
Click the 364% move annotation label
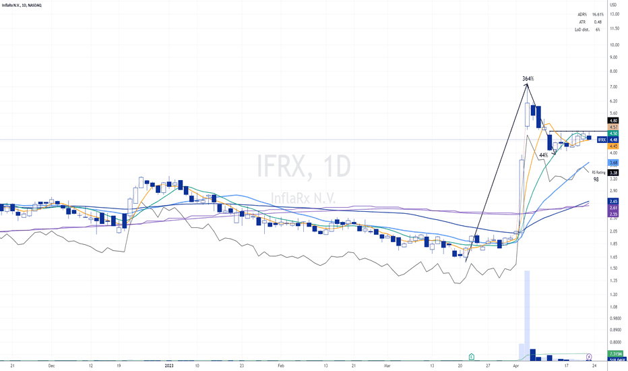528,79
